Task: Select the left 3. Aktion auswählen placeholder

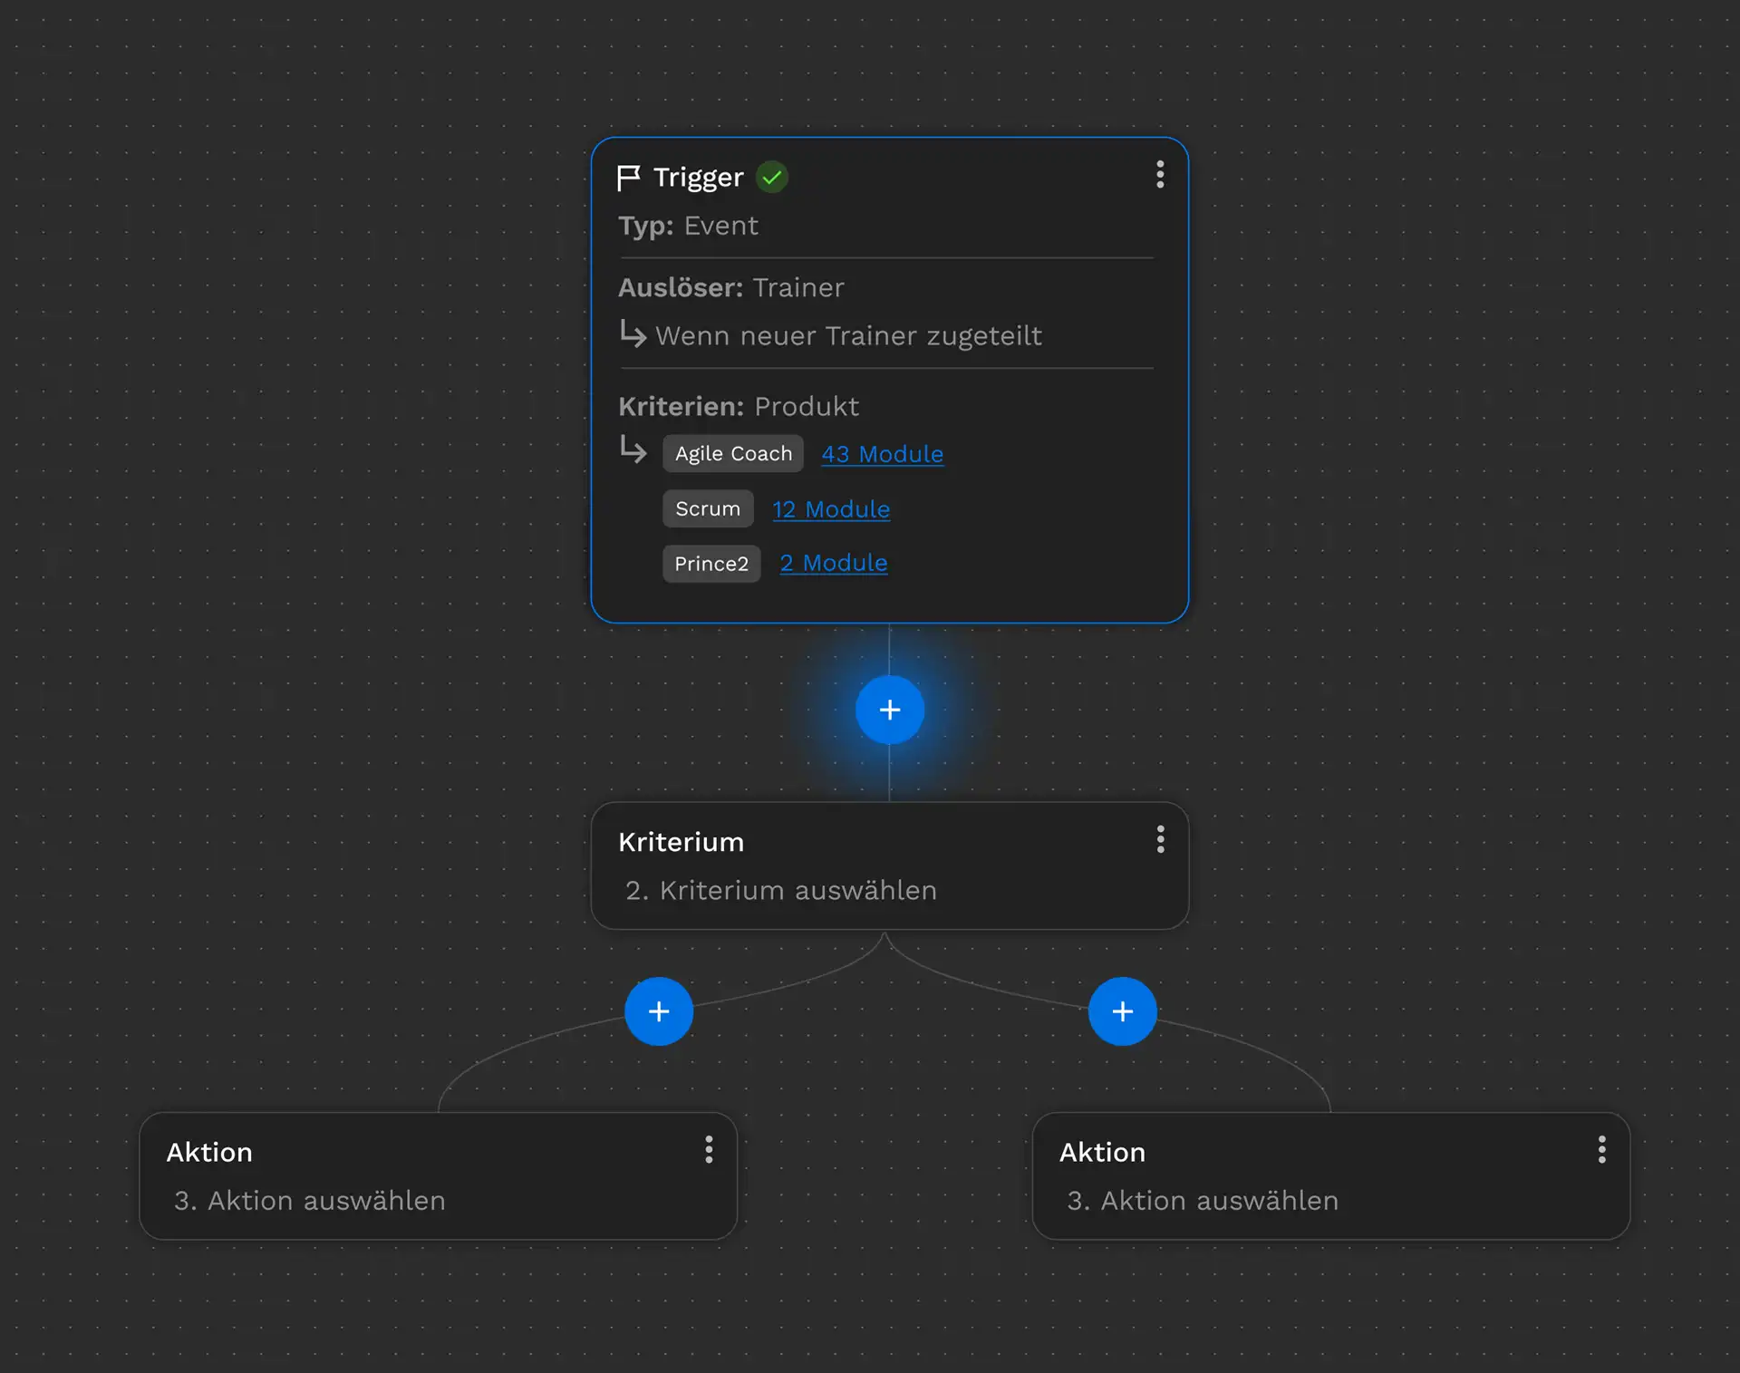Action: tap(310, 1201)
